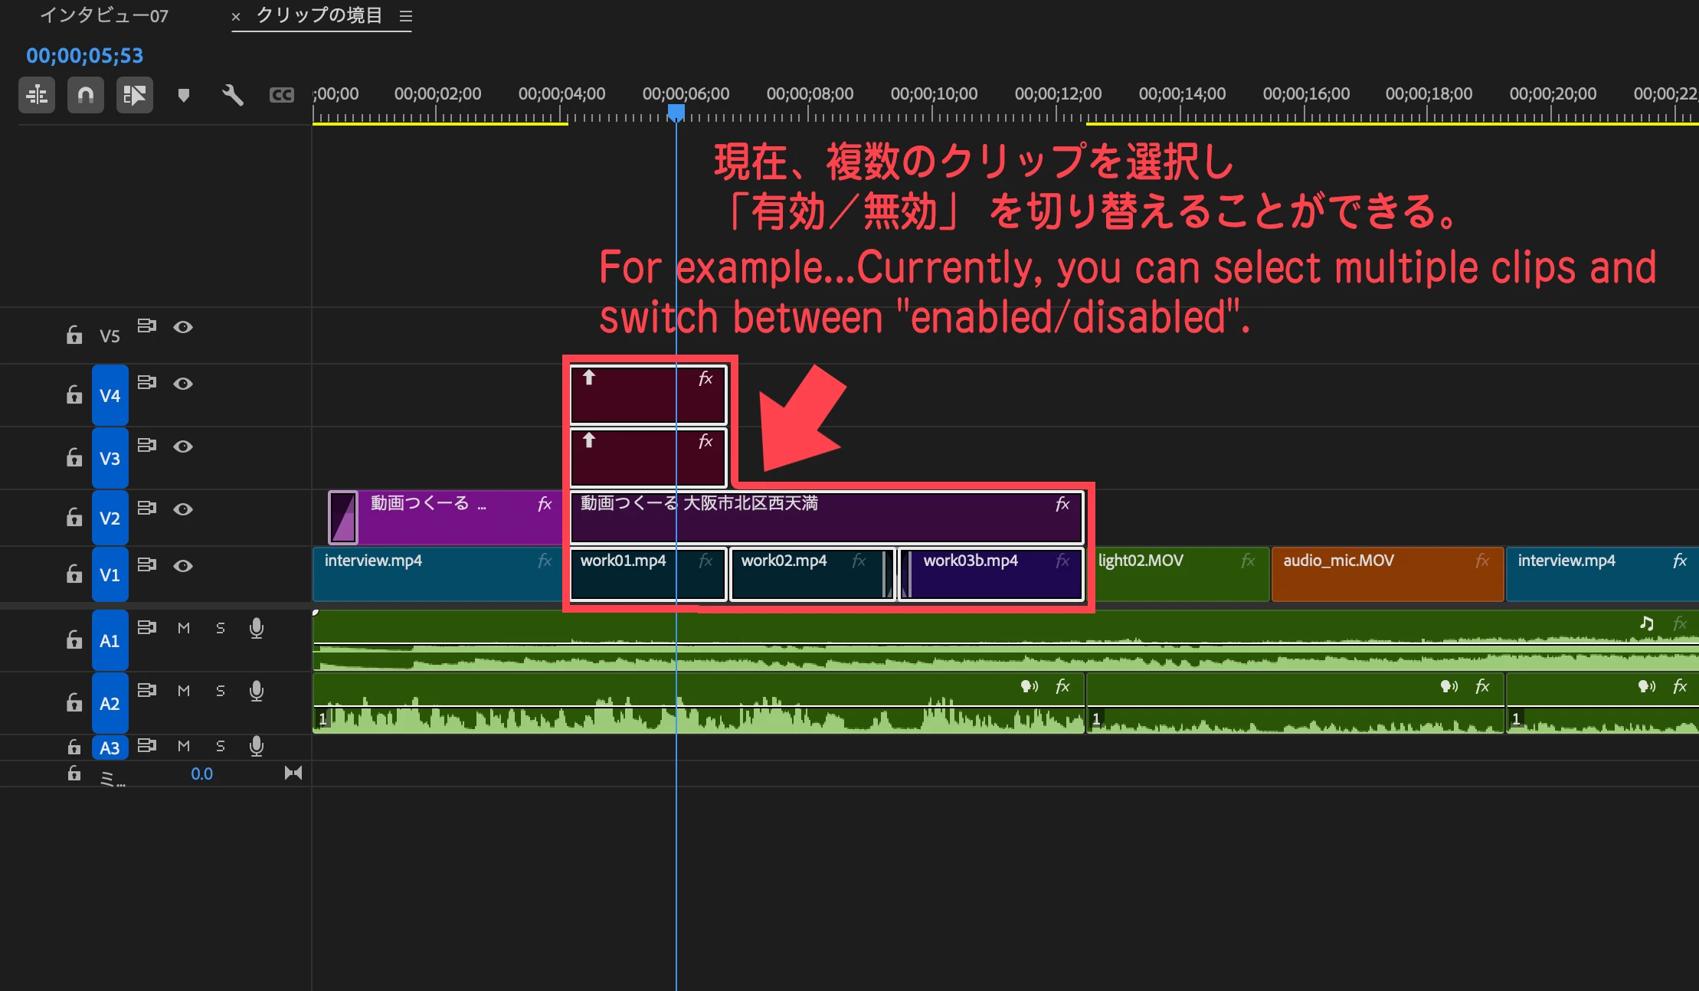Solo the A1 audio track
1699x991 pixels.
pos(221,629)
